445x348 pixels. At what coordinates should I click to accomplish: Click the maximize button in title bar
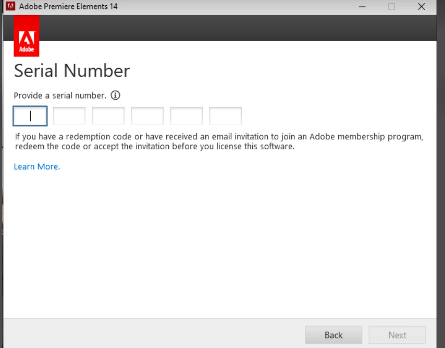[x=392, y=7]
